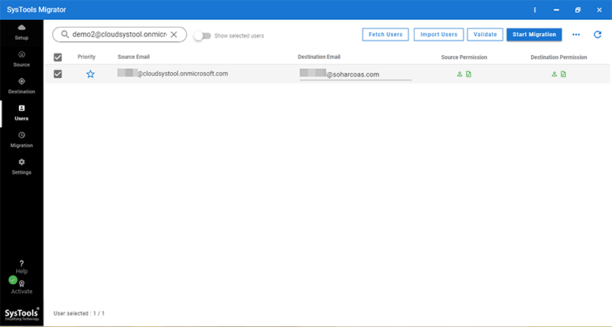
Task: Select the Users sidebar item
Action: [21, 113]
